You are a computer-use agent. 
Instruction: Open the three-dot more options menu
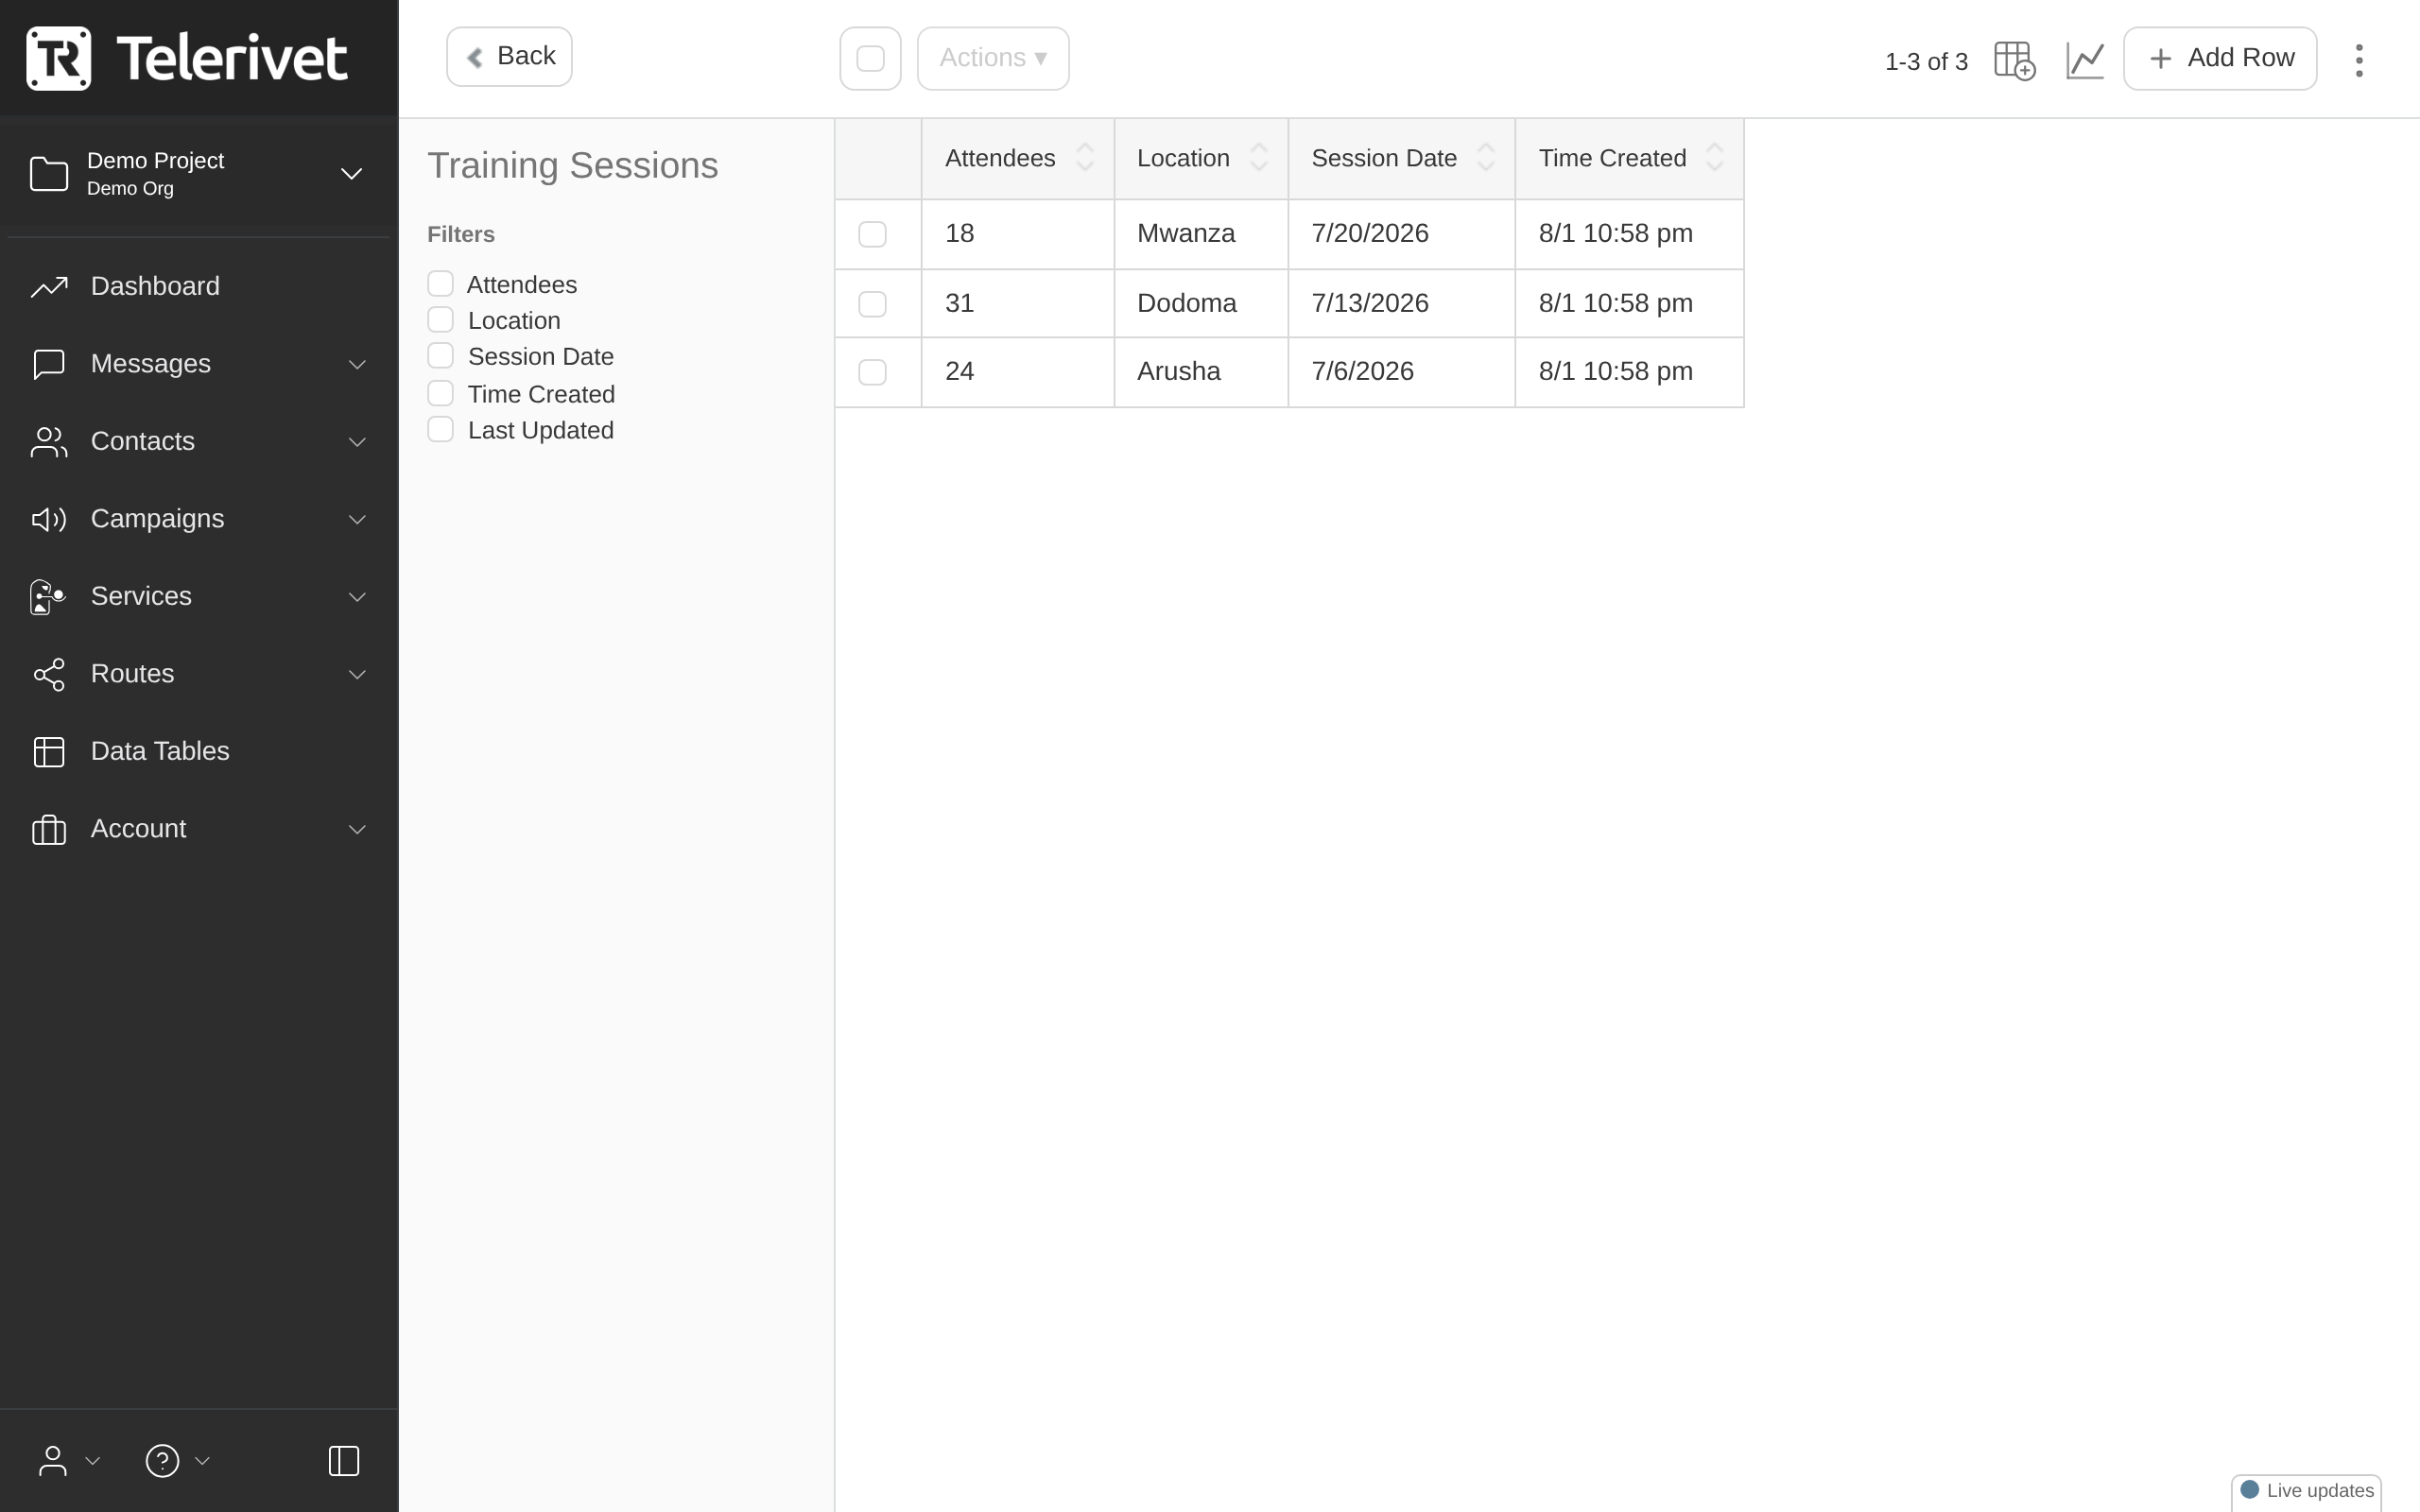2359,60
